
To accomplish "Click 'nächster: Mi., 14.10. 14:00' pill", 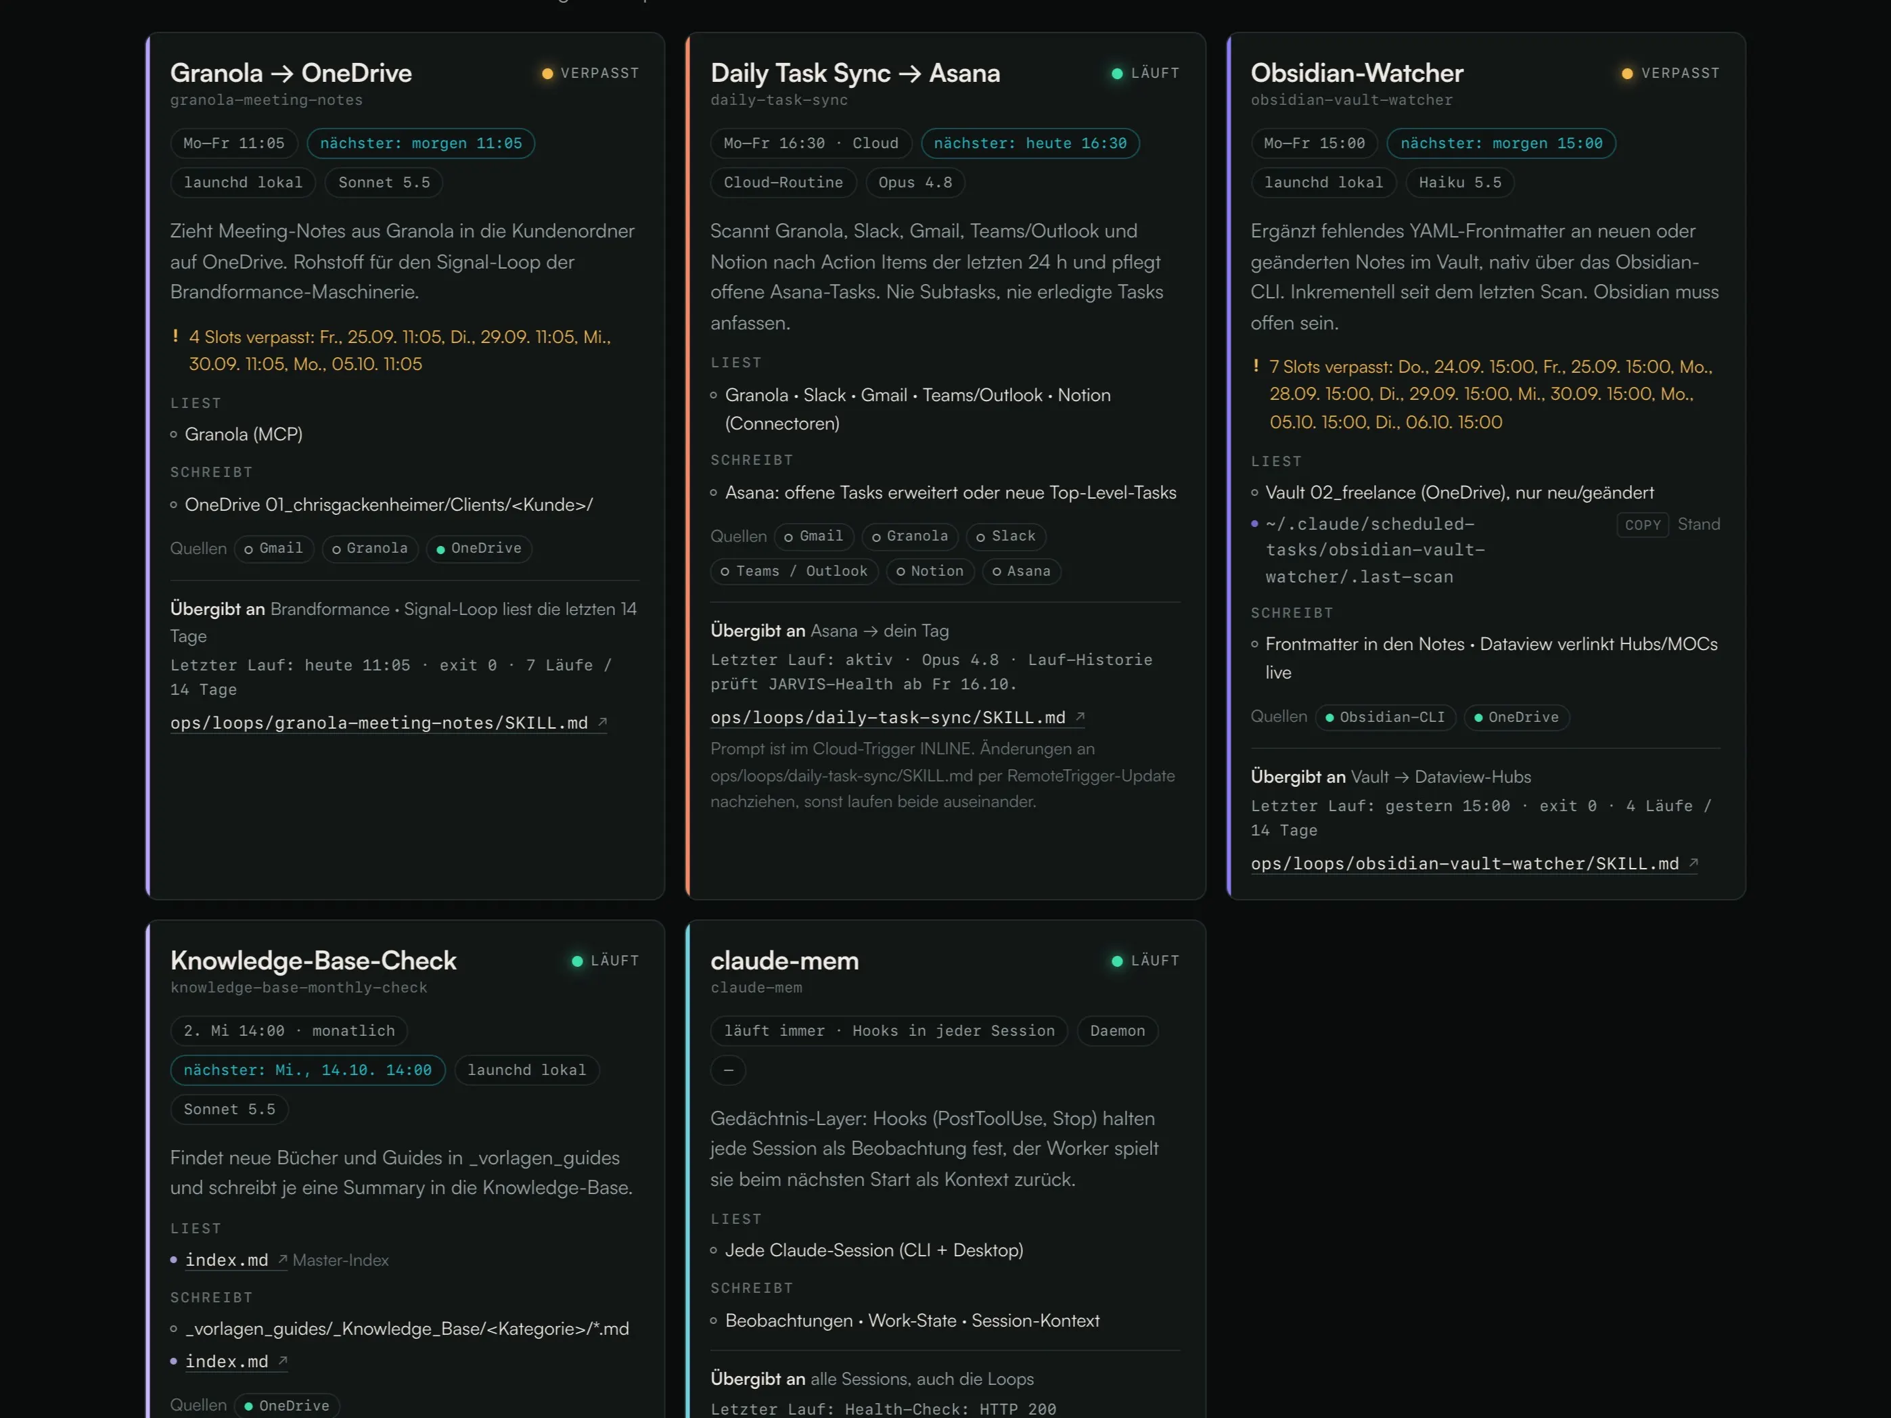I will (308, 1070).
